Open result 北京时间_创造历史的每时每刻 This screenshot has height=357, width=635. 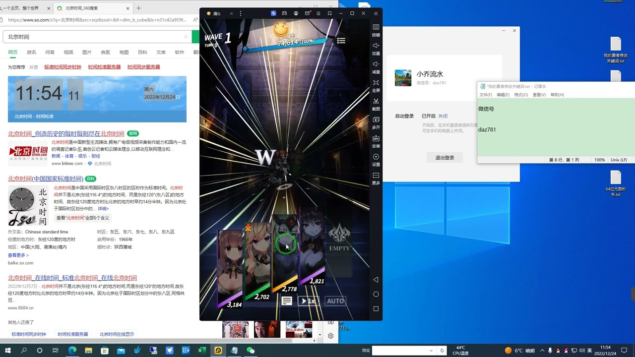(x=66, y=134)
